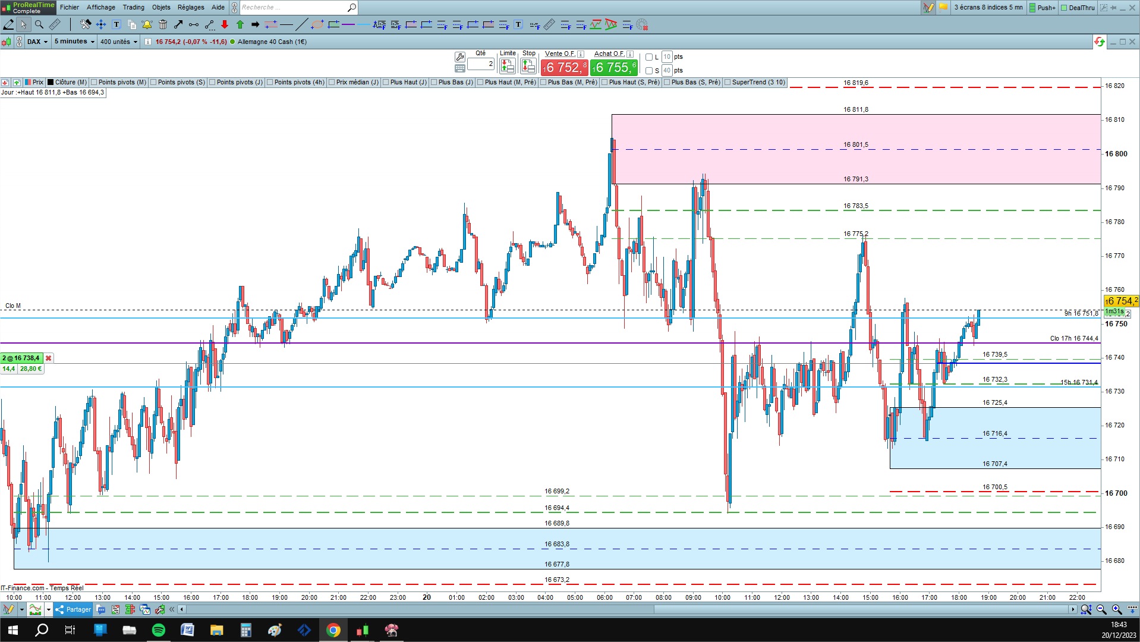Click the Prix color swatch
Viewport: 1140px width, 642px height.
pyautogui.click(x=28, y=83)
